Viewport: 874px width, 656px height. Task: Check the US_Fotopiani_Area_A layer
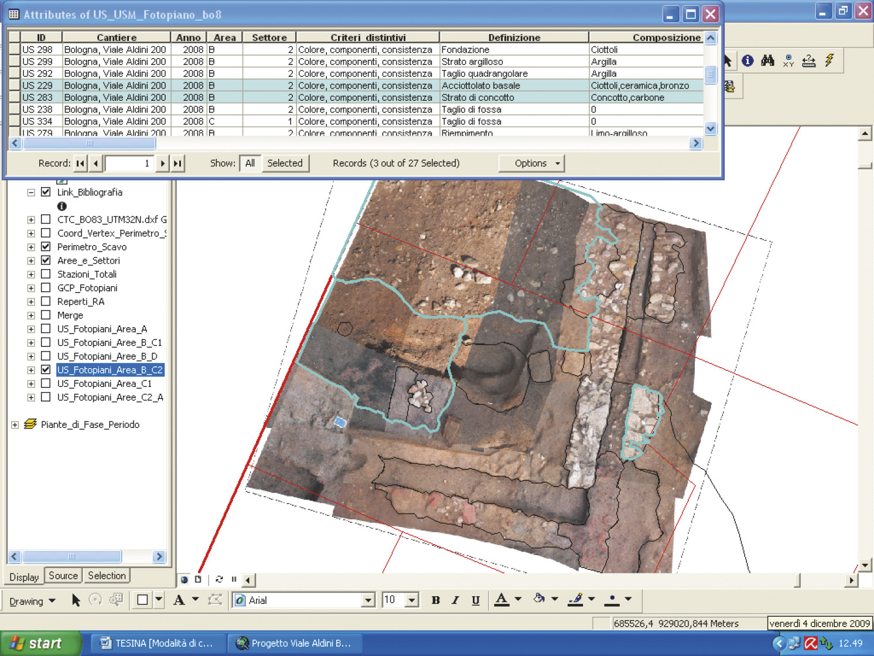point(46,329)
